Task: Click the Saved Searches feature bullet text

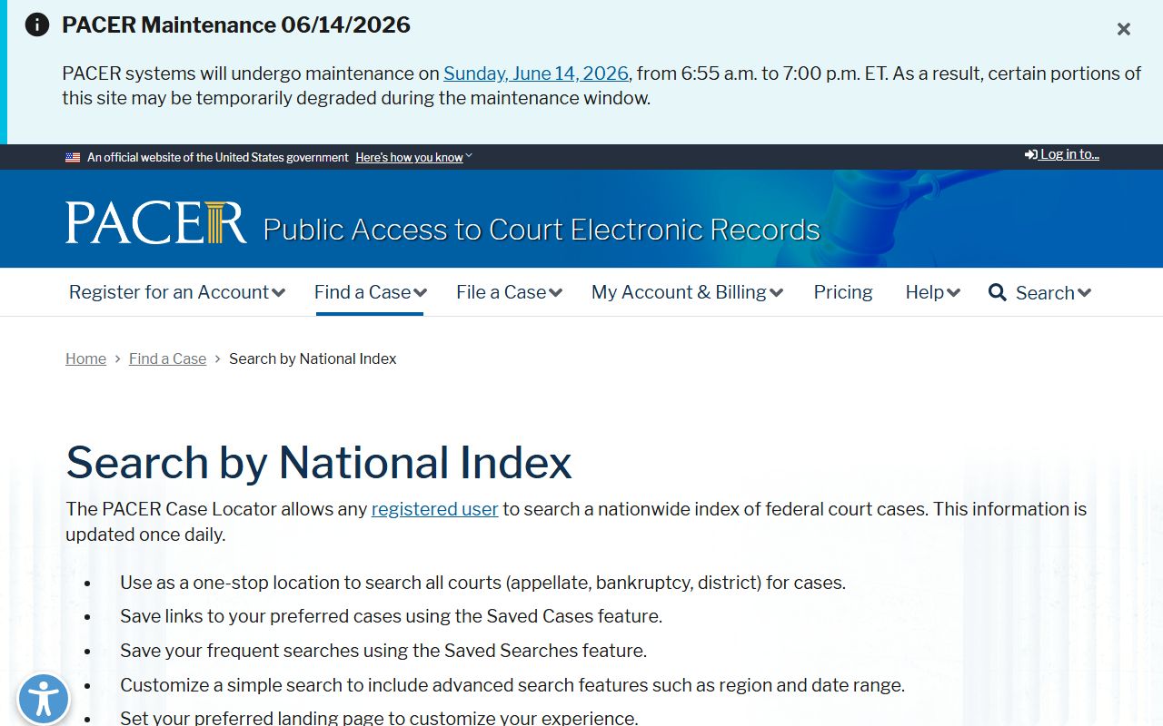Action: click(x=383, y=651)
